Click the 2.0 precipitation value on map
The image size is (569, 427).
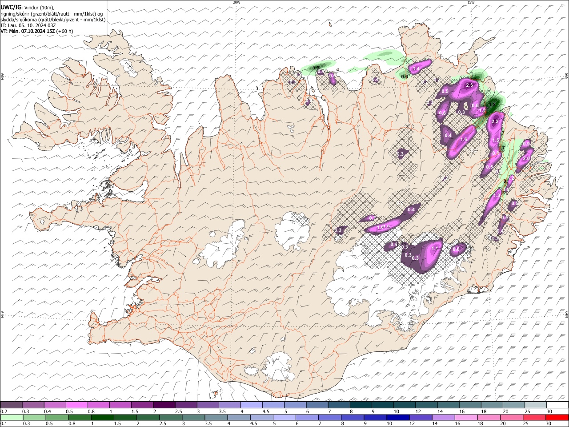[527, 158]
